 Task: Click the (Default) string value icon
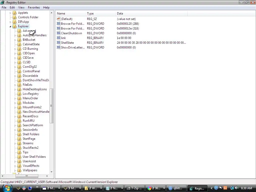point(58,19)
